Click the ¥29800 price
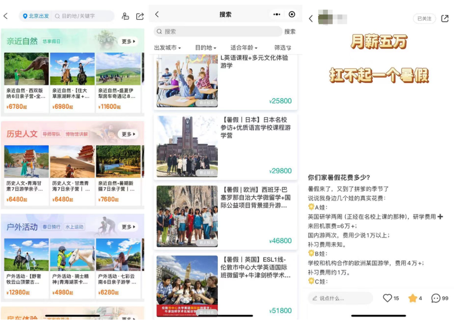Viewport: 454px width, 324px height. (280, 171)
